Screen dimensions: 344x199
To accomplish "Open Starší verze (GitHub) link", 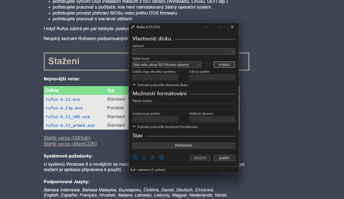I will point(67,138).
